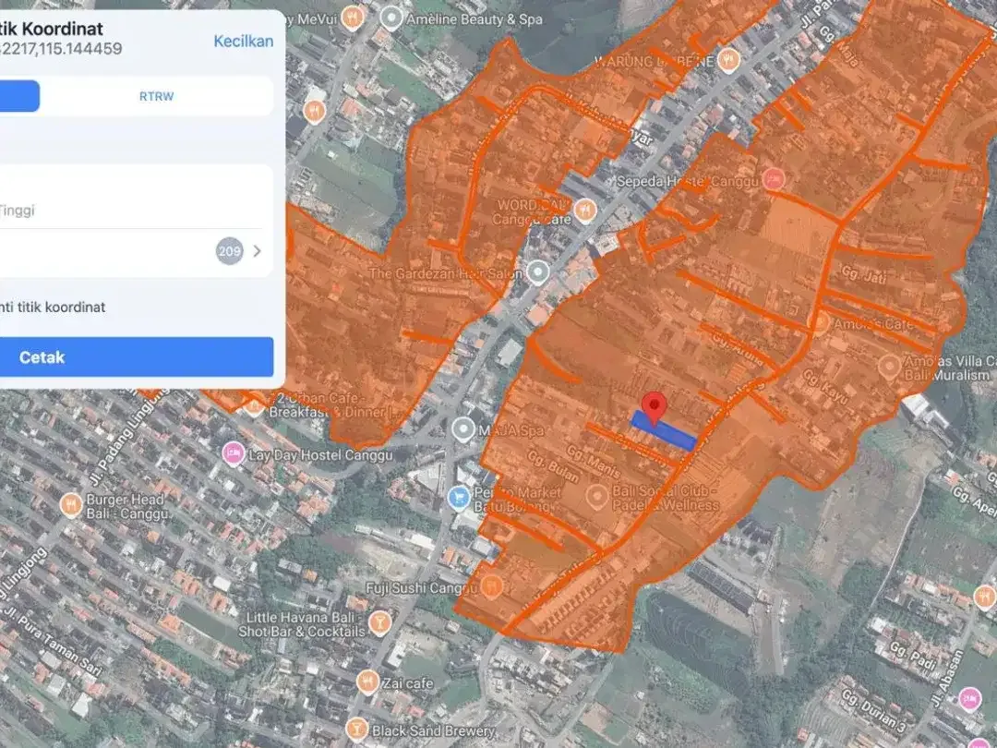Click the orange restaurant icon below Gg. Apel

click(x=984, y=597)
